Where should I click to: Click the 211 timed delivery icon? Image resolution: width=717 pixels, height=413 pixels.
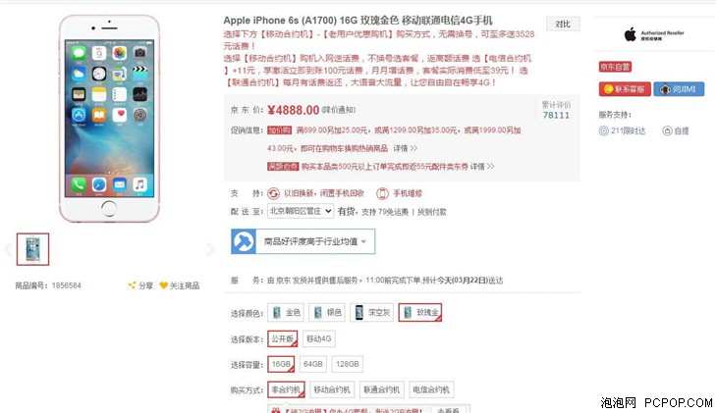pyautogui.click(x=604, y=131)
